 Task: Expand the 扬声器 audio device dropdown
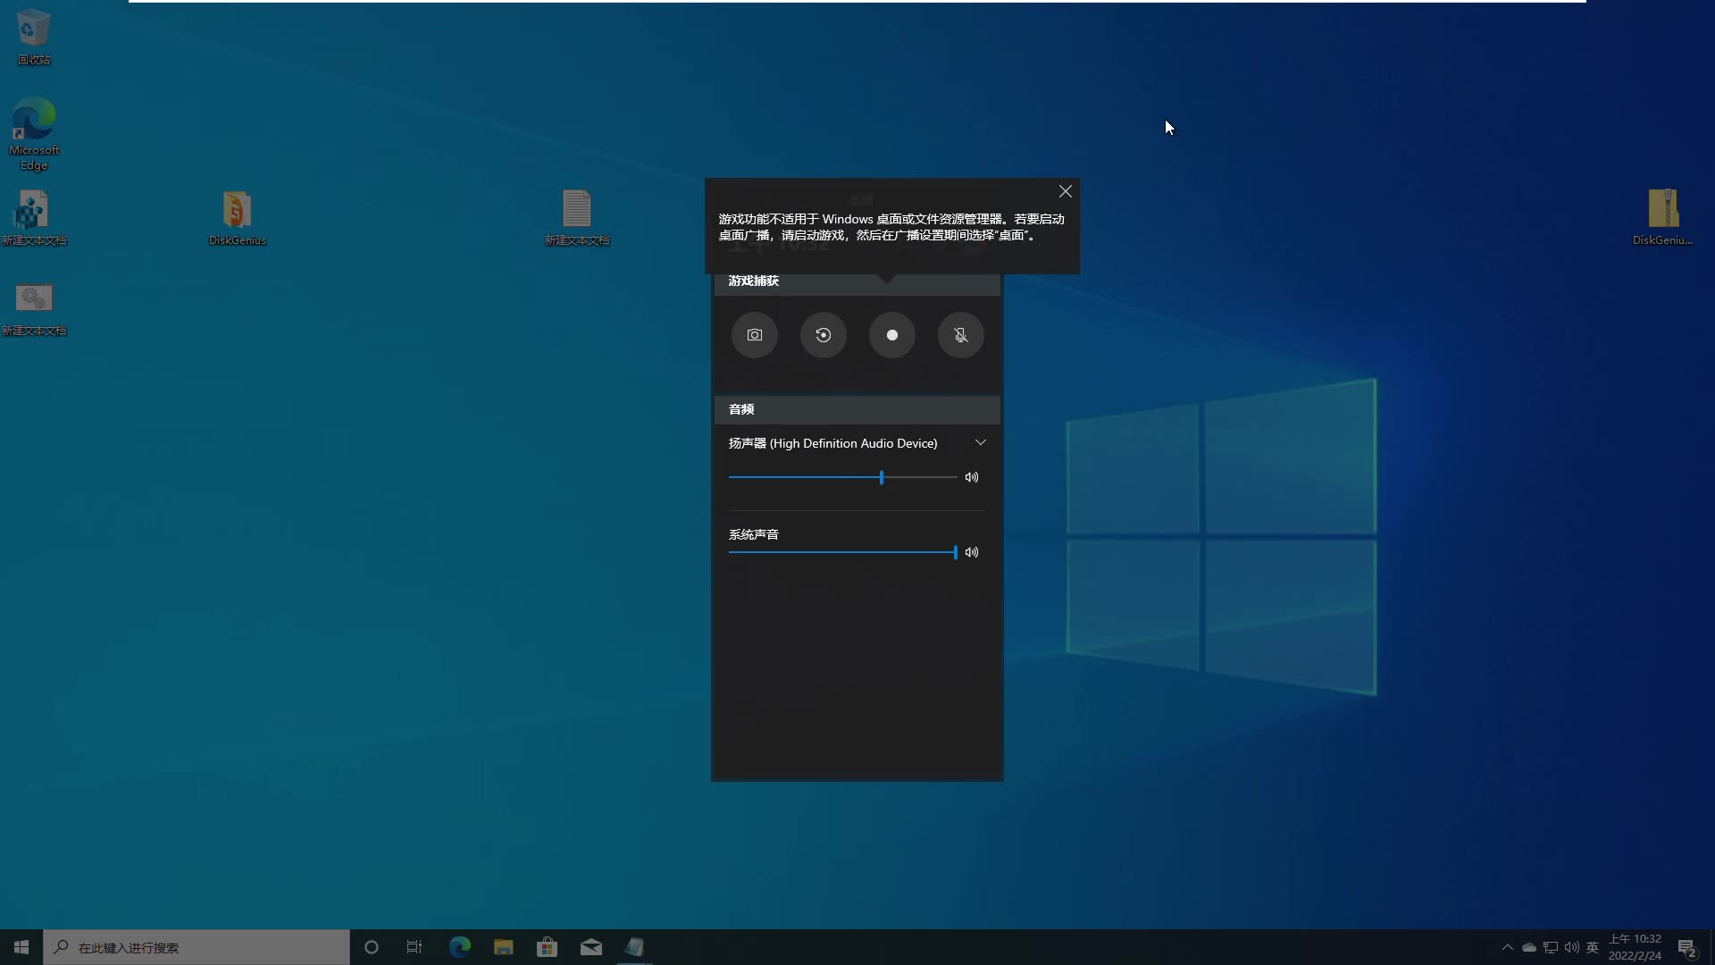[979, 442]
